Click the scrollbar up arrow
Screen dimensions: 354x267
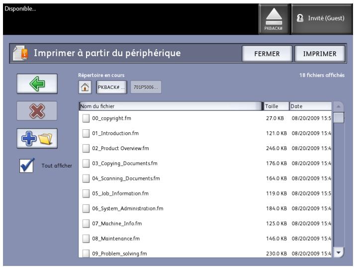click(339, 106)
